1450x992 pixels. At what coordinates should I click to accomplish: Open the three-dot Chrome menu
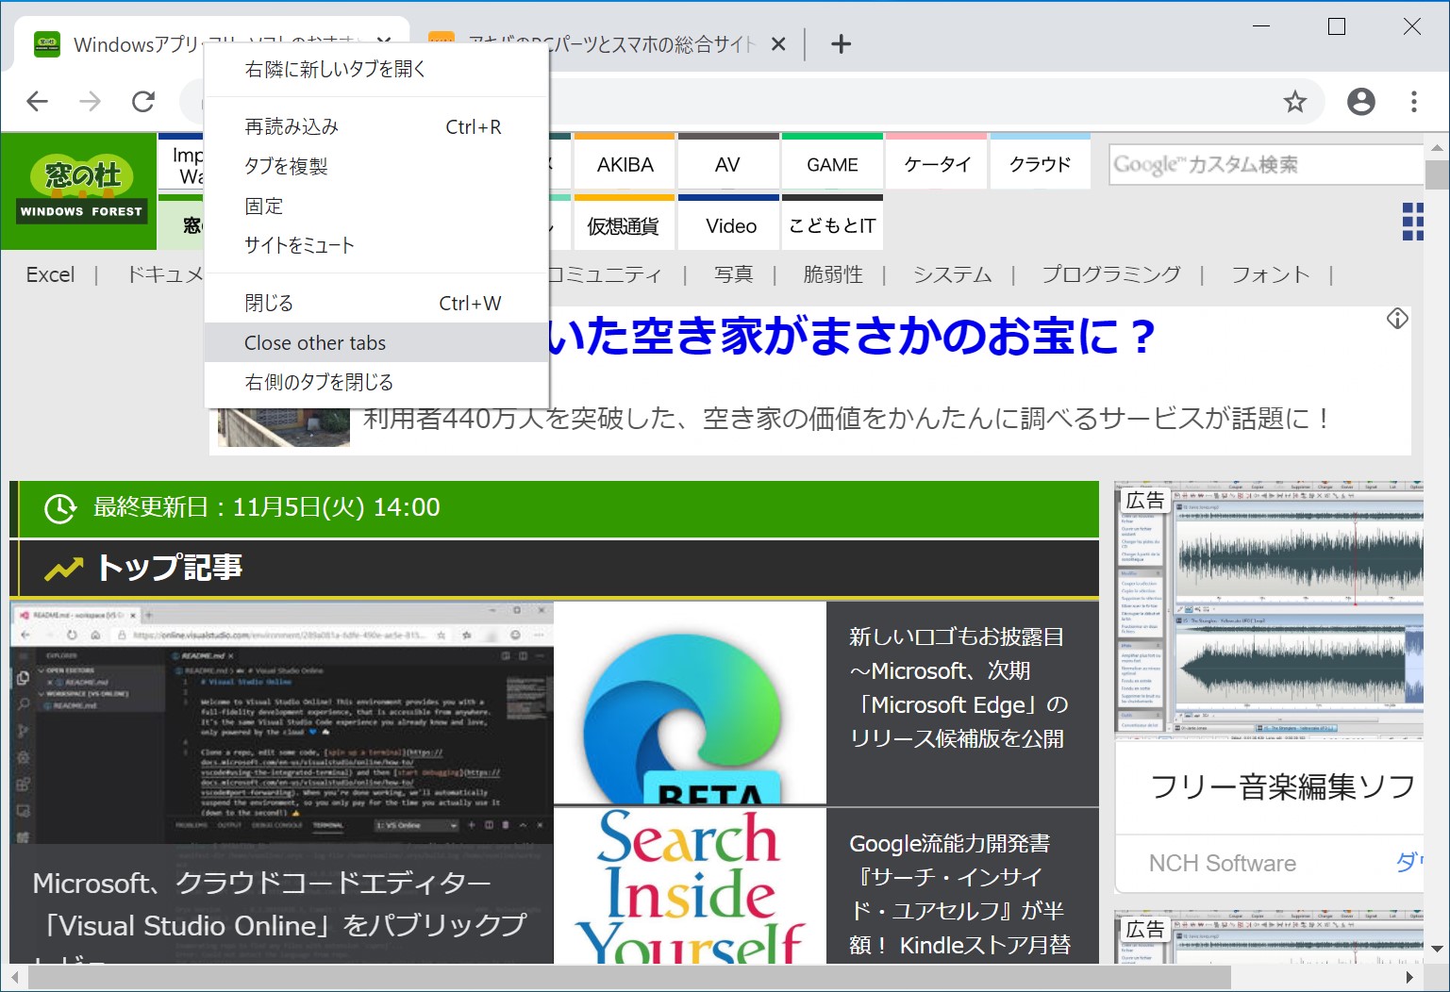pos(1413,101)
